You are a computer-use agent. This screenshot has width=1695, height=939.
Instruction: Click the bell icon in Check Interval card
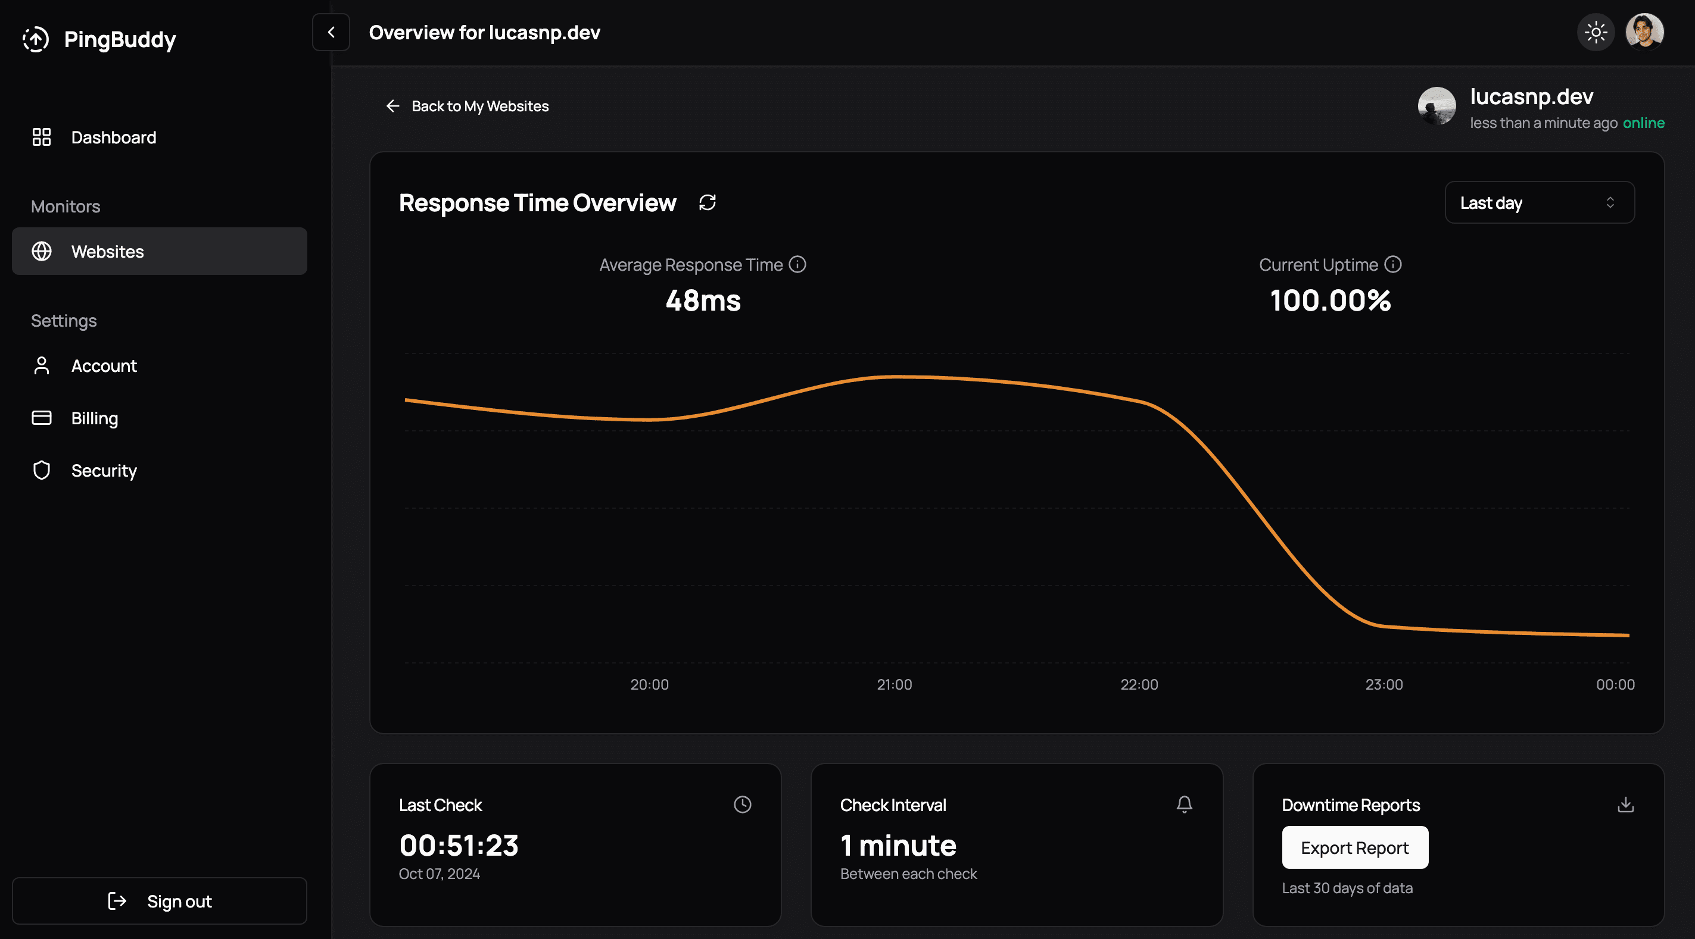1185,804
